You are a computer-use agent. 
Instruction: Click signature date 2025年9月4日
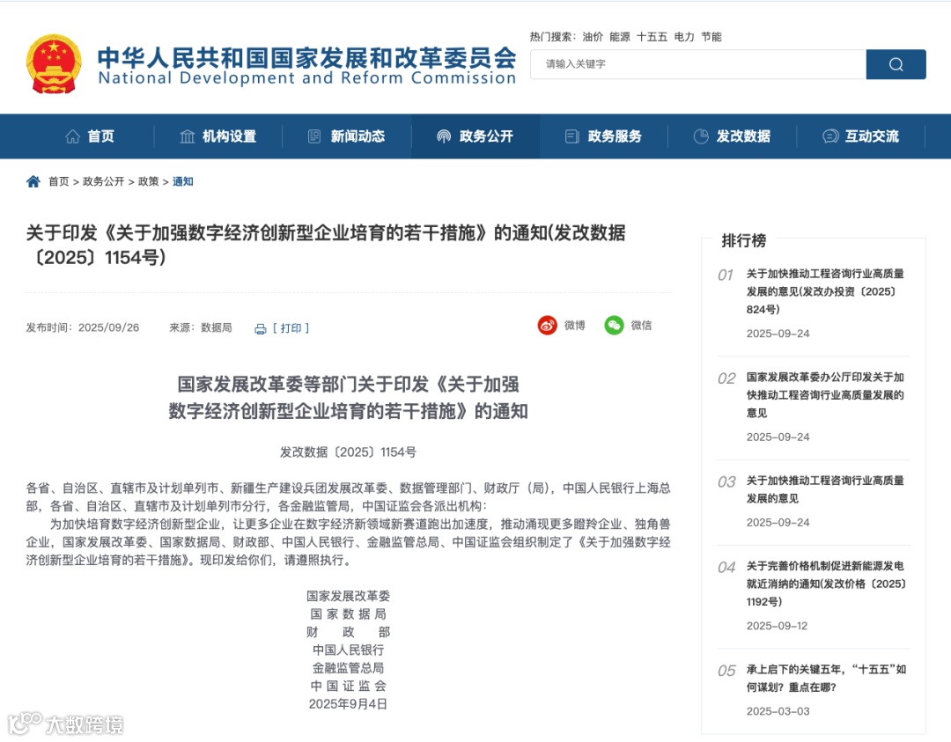[x=348, y=704]
